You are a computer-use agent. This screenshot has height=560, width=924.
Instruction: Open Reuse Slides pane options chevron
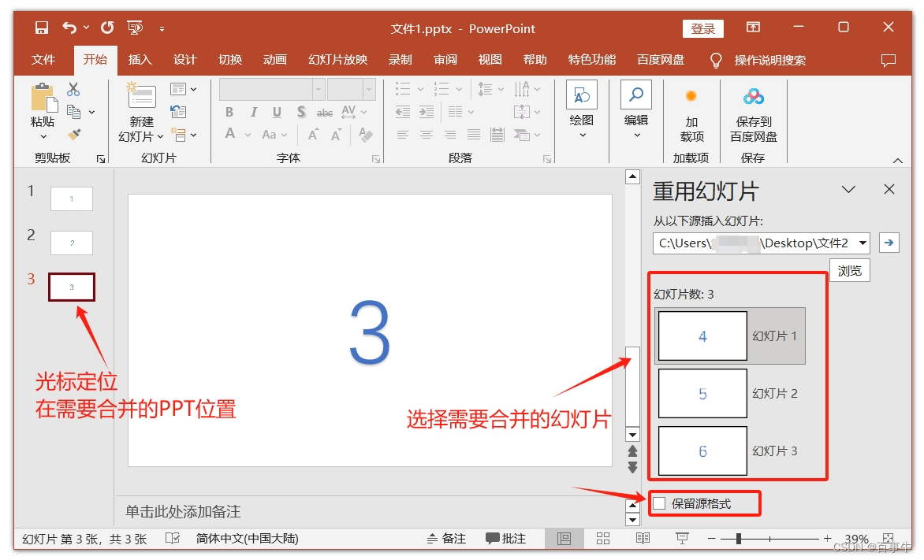[x=848, y=189]
